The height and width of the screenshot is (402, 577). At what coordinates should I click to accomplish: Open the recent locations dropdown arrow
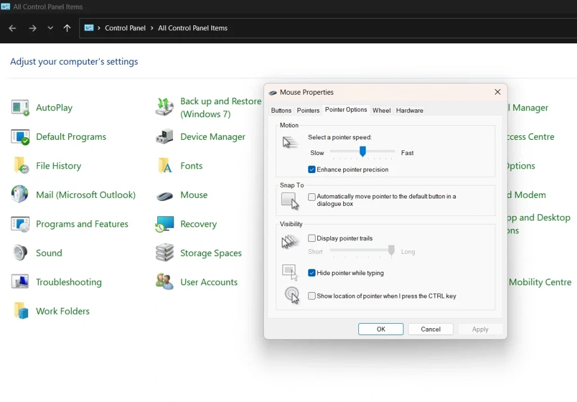pyautogui.click(x=50, y=28)
